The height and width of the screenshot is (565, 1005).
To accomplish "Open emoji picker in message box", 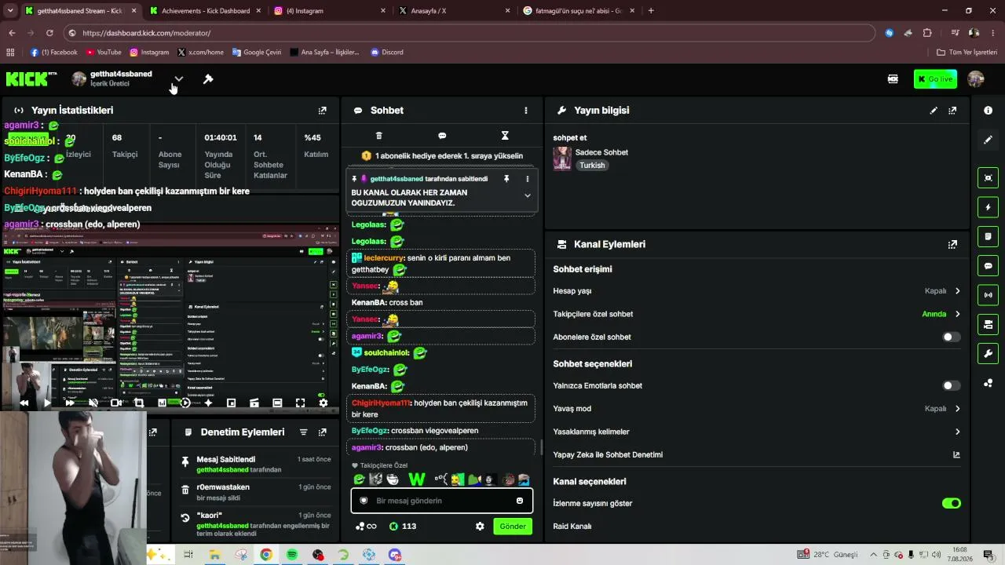I will [x=520, y=501].
